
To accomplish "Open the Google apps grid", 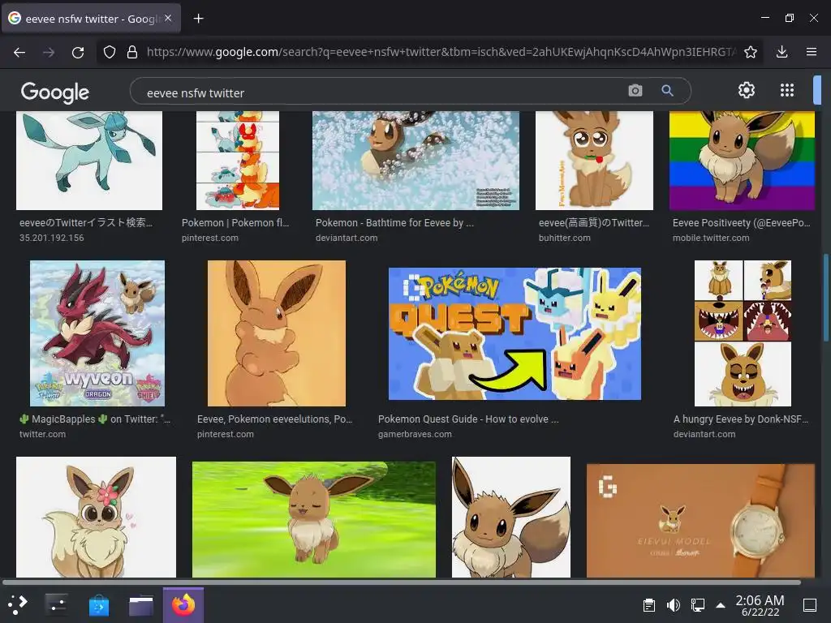I will 787,90.
